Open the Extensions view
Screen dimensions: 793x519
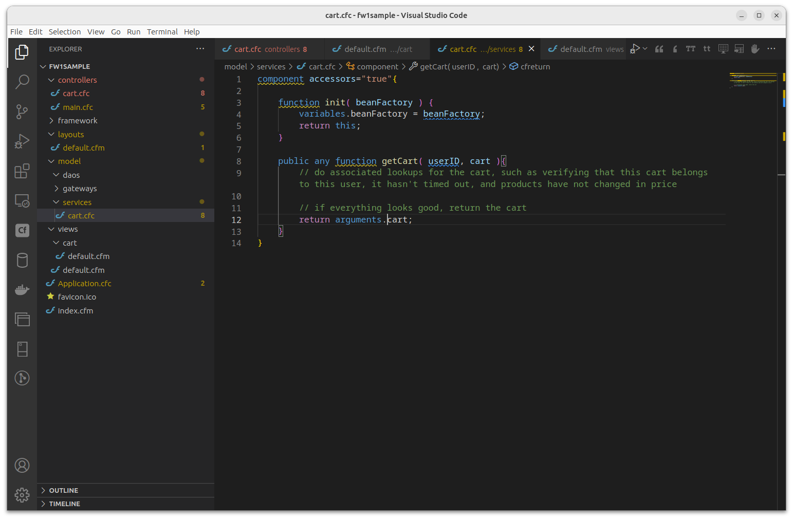(22, 171)
